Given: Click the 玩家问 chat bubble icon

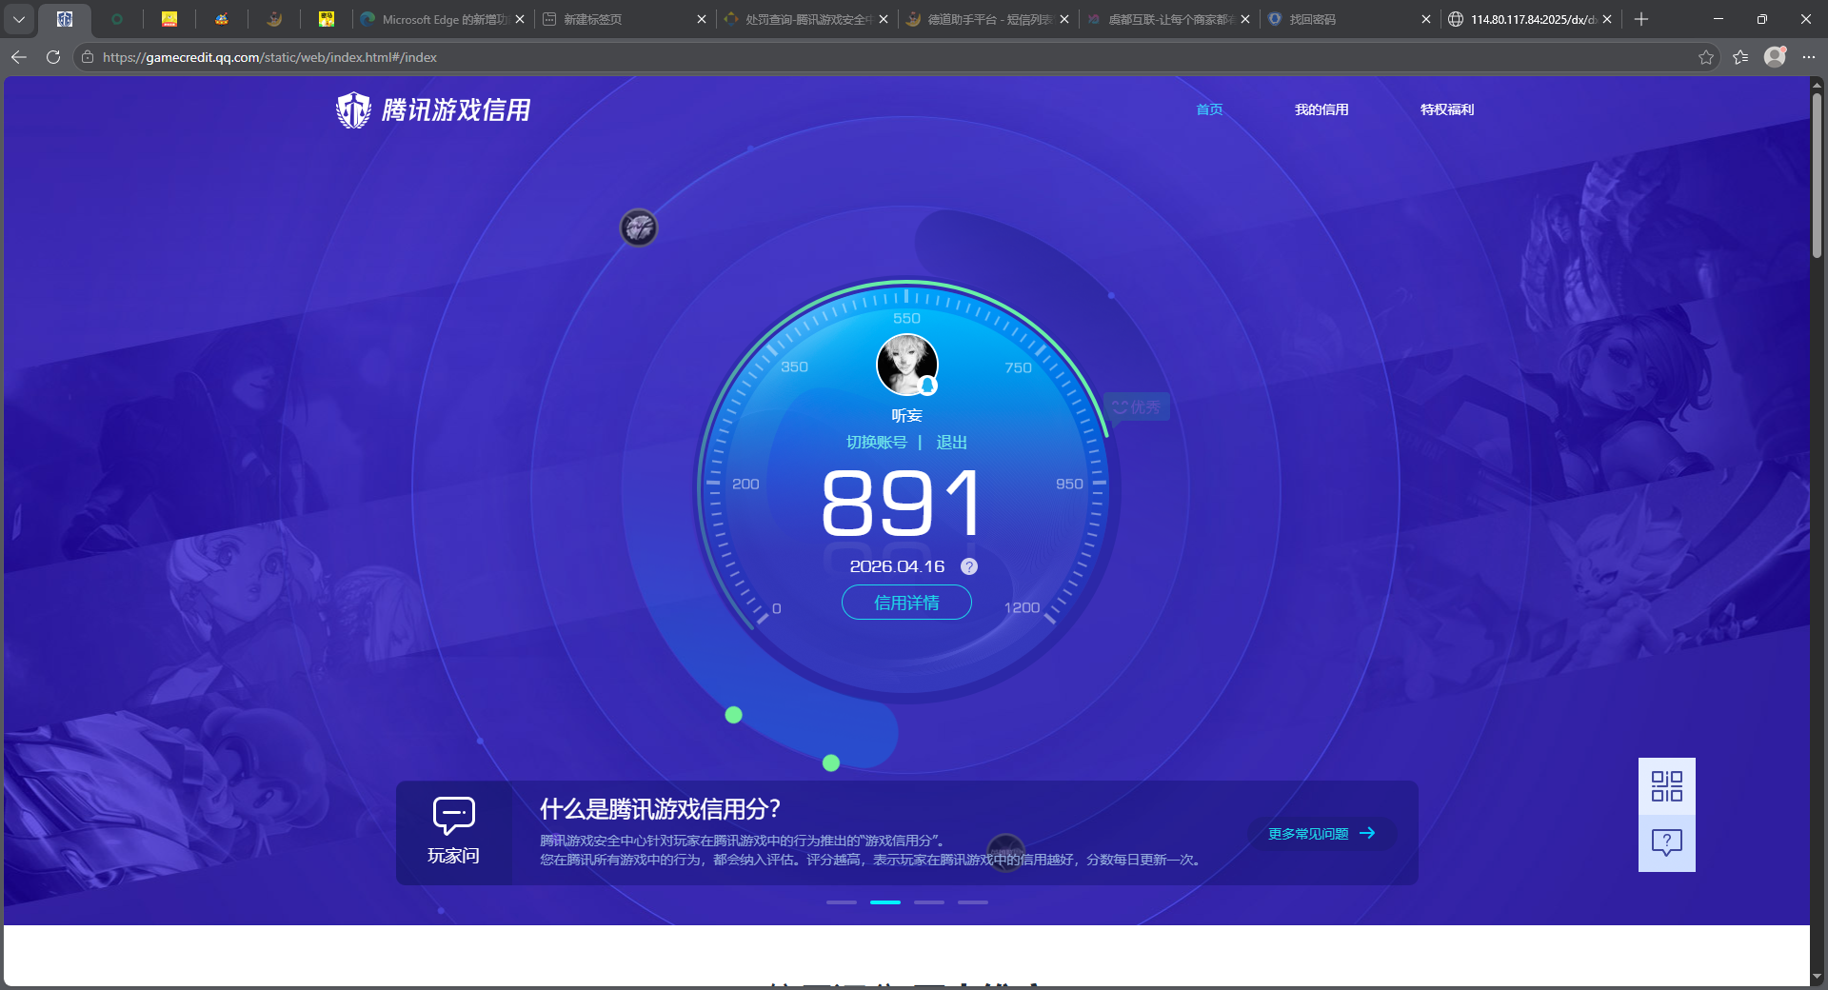Looking at the screenshot, I should coord(454,817).
